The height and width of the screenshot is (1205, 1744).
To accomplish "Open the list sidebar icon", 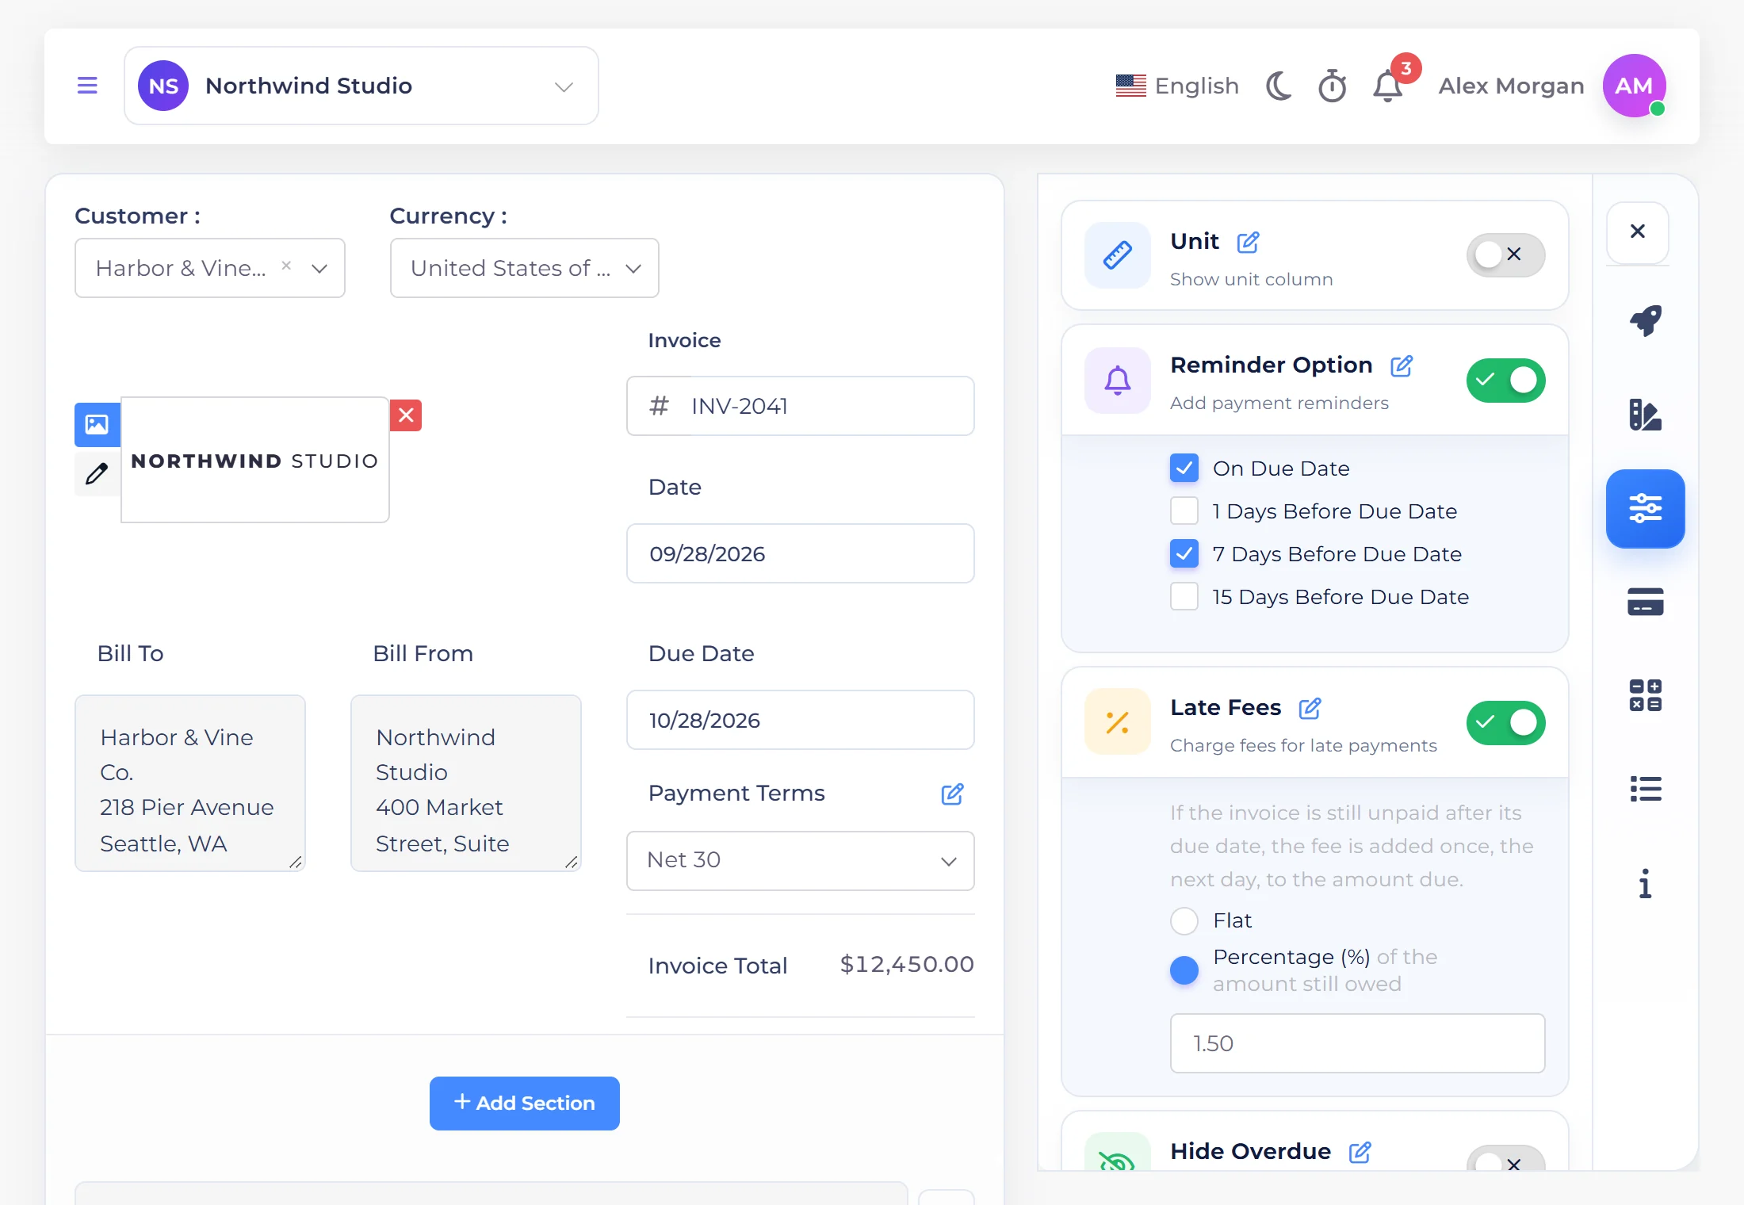I will click(1646, 789).
